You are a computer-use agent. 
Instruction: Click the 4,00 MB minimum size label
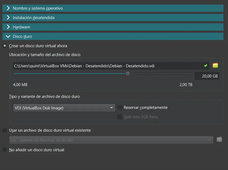20,85
